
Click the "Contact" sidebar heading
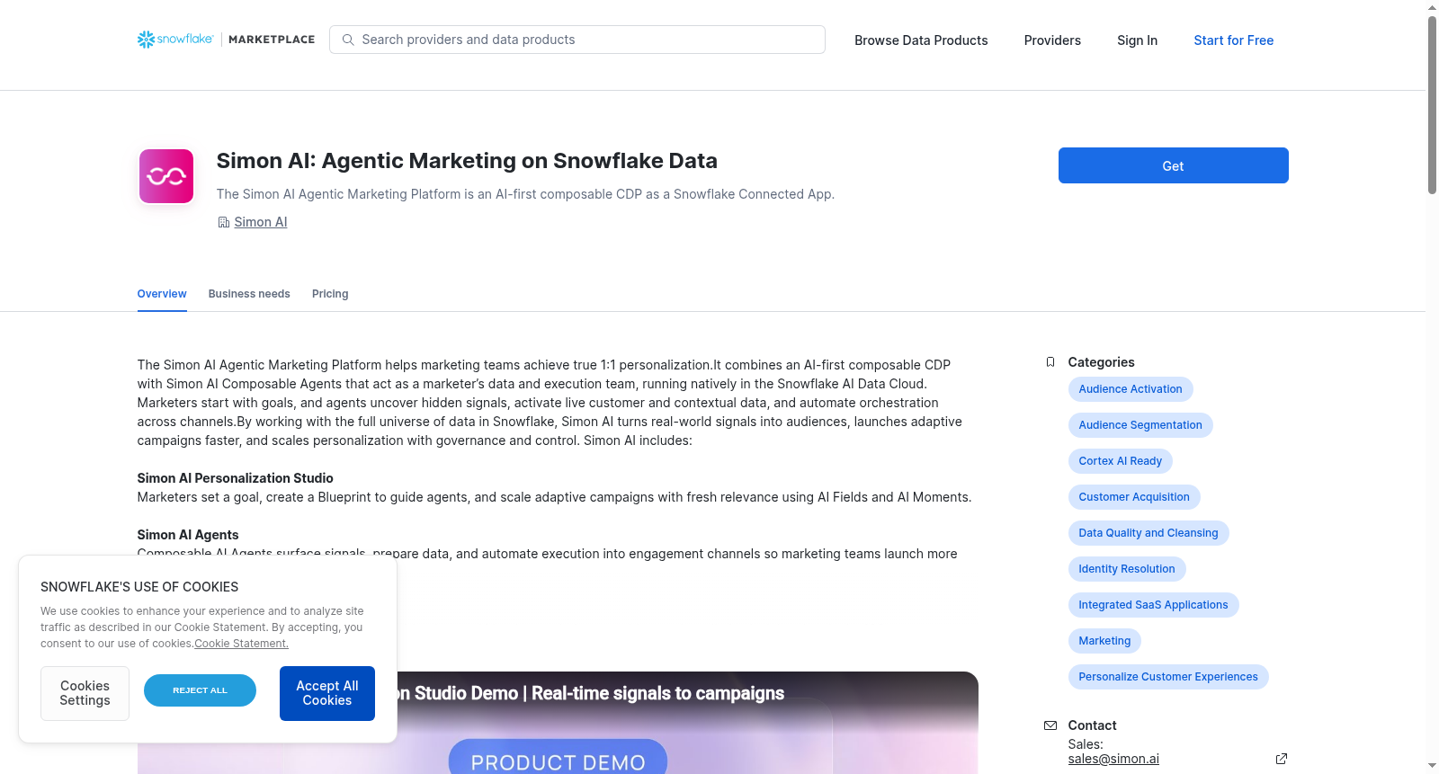coord(1092,725)
